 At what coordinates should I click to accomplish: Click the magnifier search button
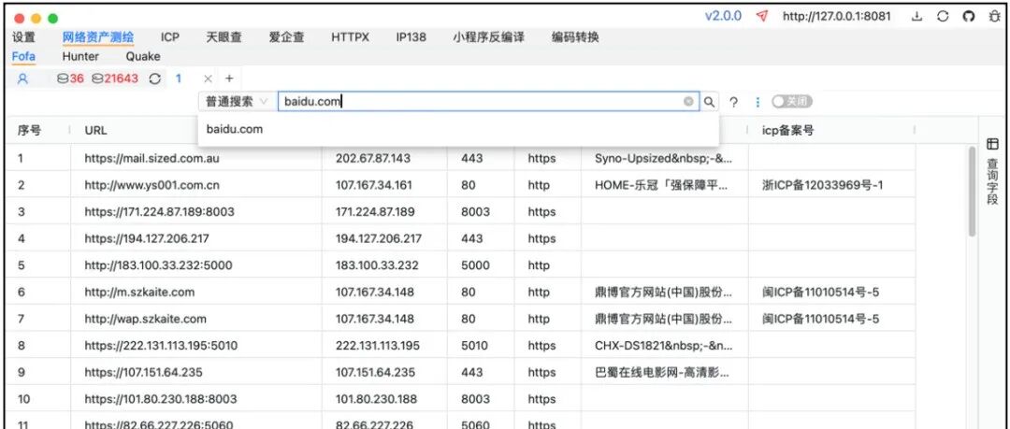click(709, 101)
